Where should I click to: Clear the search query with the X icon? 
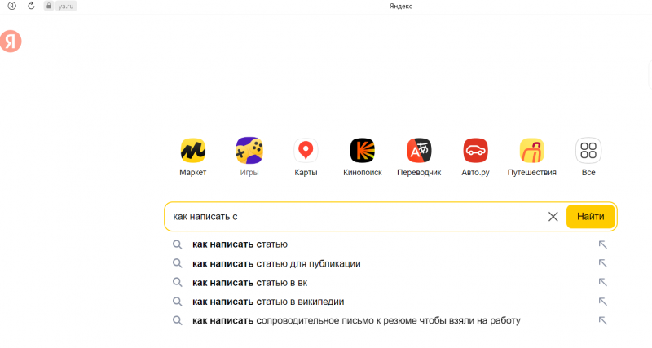pyautogui.click(x=553, y=216)
